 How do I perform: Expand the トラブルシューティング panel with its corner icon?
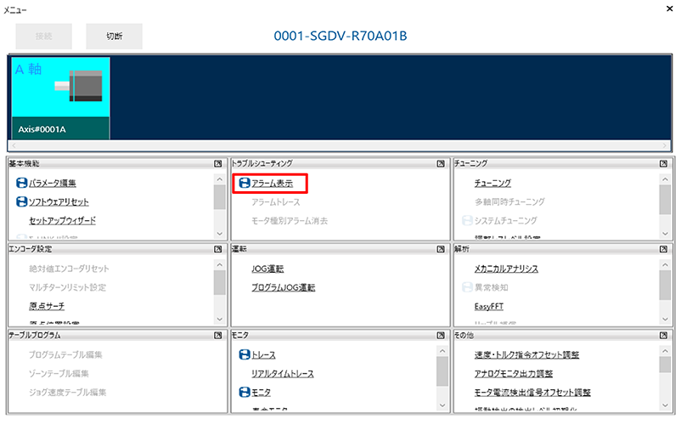pyautogui.click(x=441, y=163)
